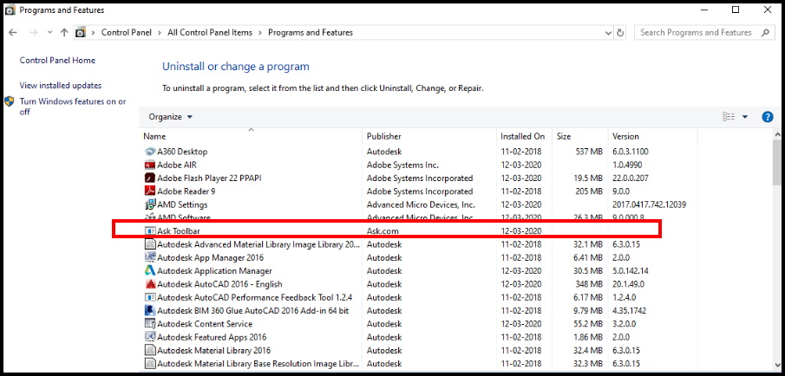Click the Autodesk Material Library Base Resolution icon
The width and height of the screenshot is (785, 376).
pyautogui.click(x=150, y=364)
